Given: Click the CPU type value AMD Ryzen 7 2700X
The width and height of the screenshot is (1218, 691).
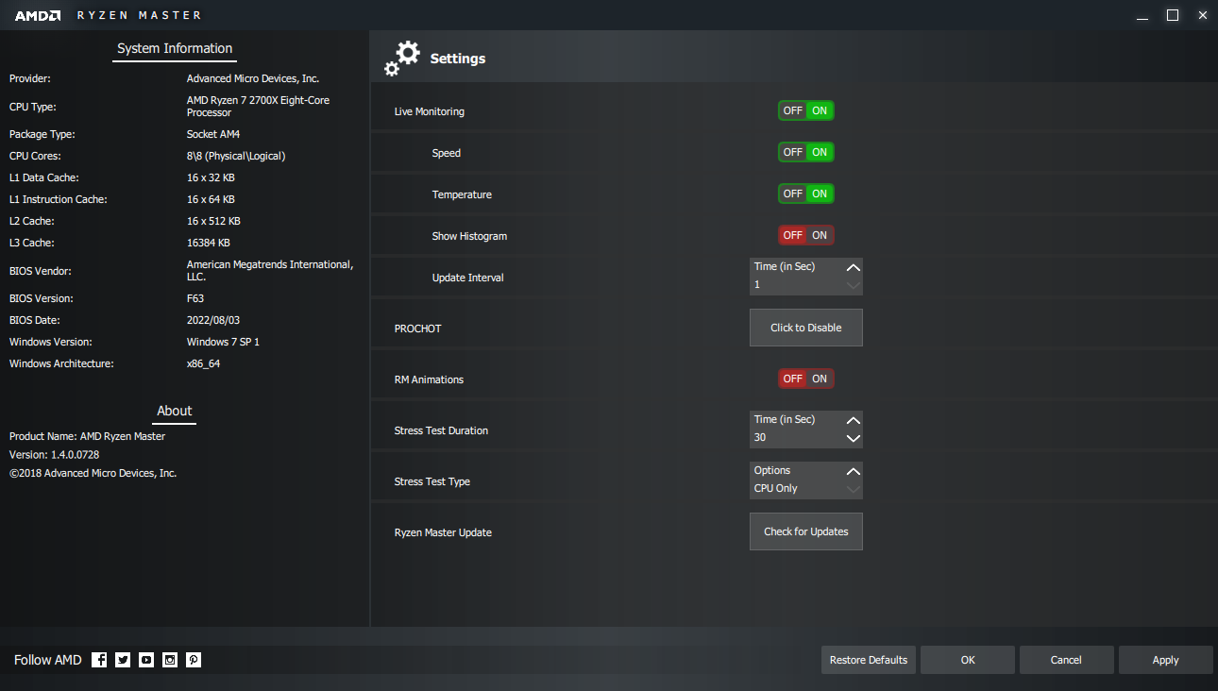Looking at the screenshot, I should 258,106.
